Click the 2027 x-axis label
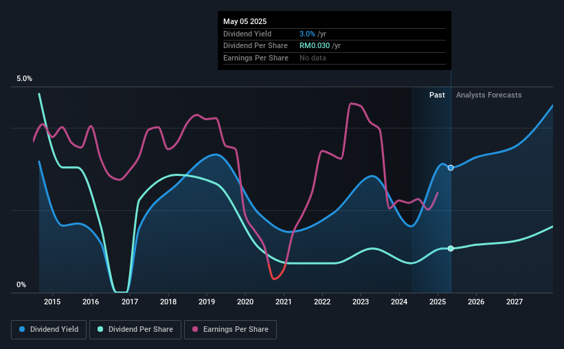Viewport: 564px width, 349px height. 515,302
